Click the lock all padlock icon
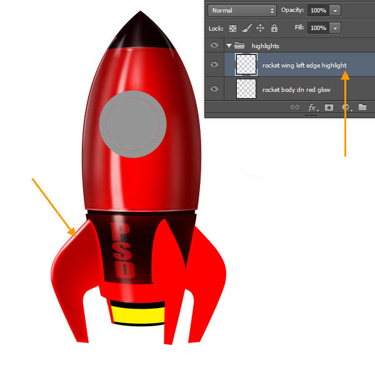Screen dimensions: 375x375 (274, 28)
